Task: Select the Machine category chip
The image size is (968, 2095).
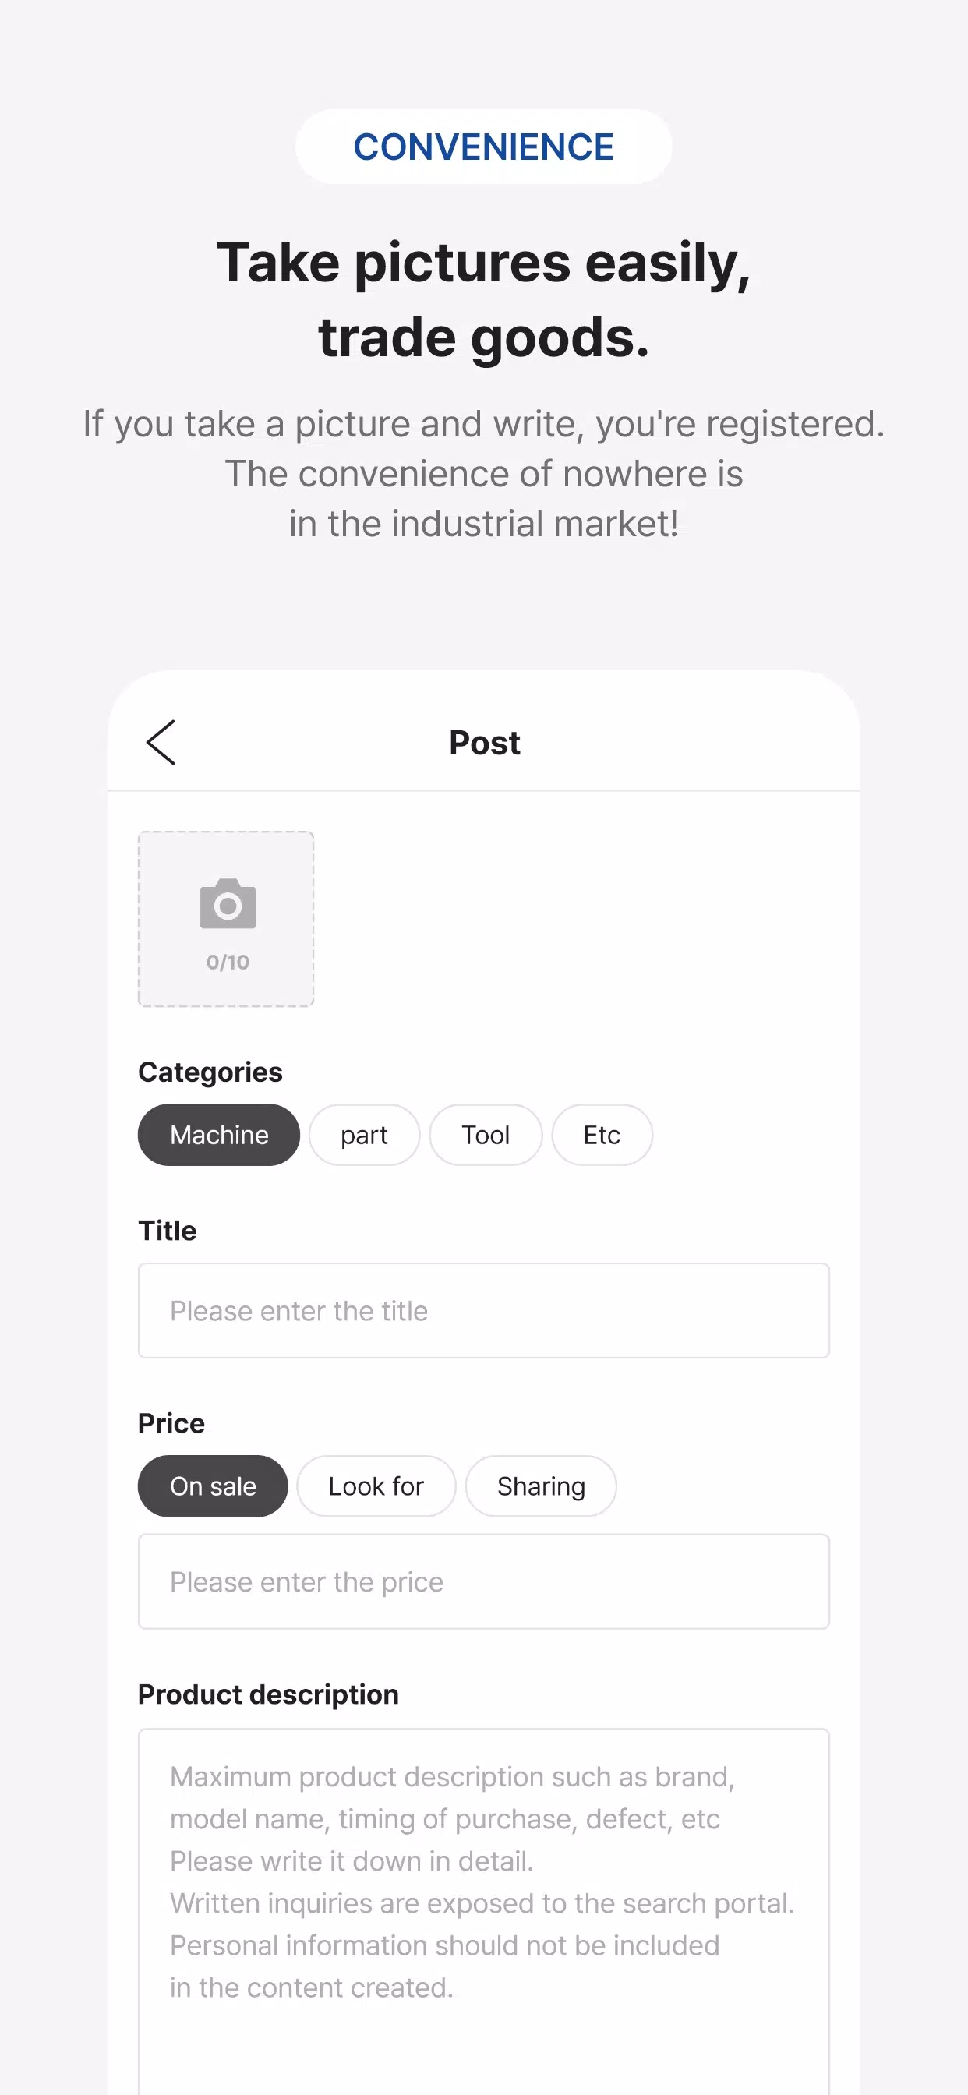Action: pos(219,1135)
